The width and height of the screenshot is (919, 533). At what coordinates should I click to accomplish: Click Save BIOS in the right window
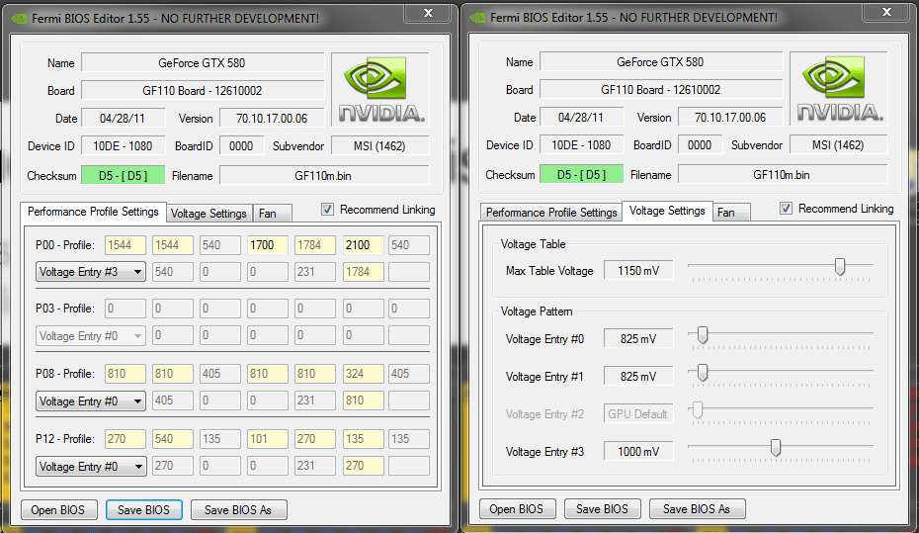[x=602, y=509]
